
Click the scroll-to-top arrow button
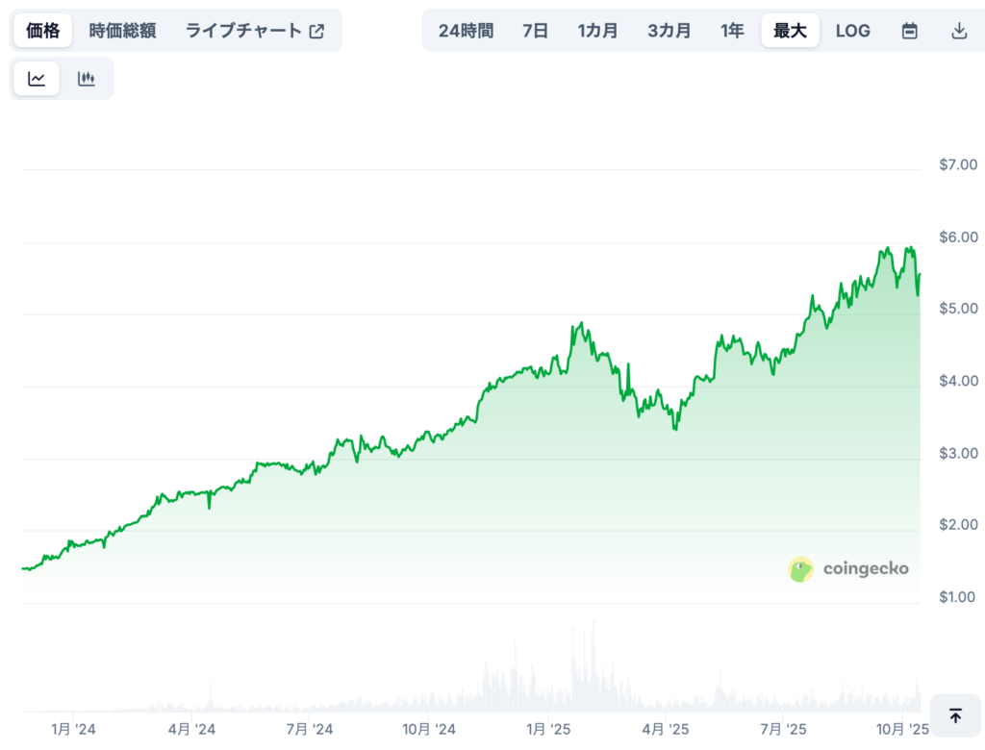tap(955, 716)
